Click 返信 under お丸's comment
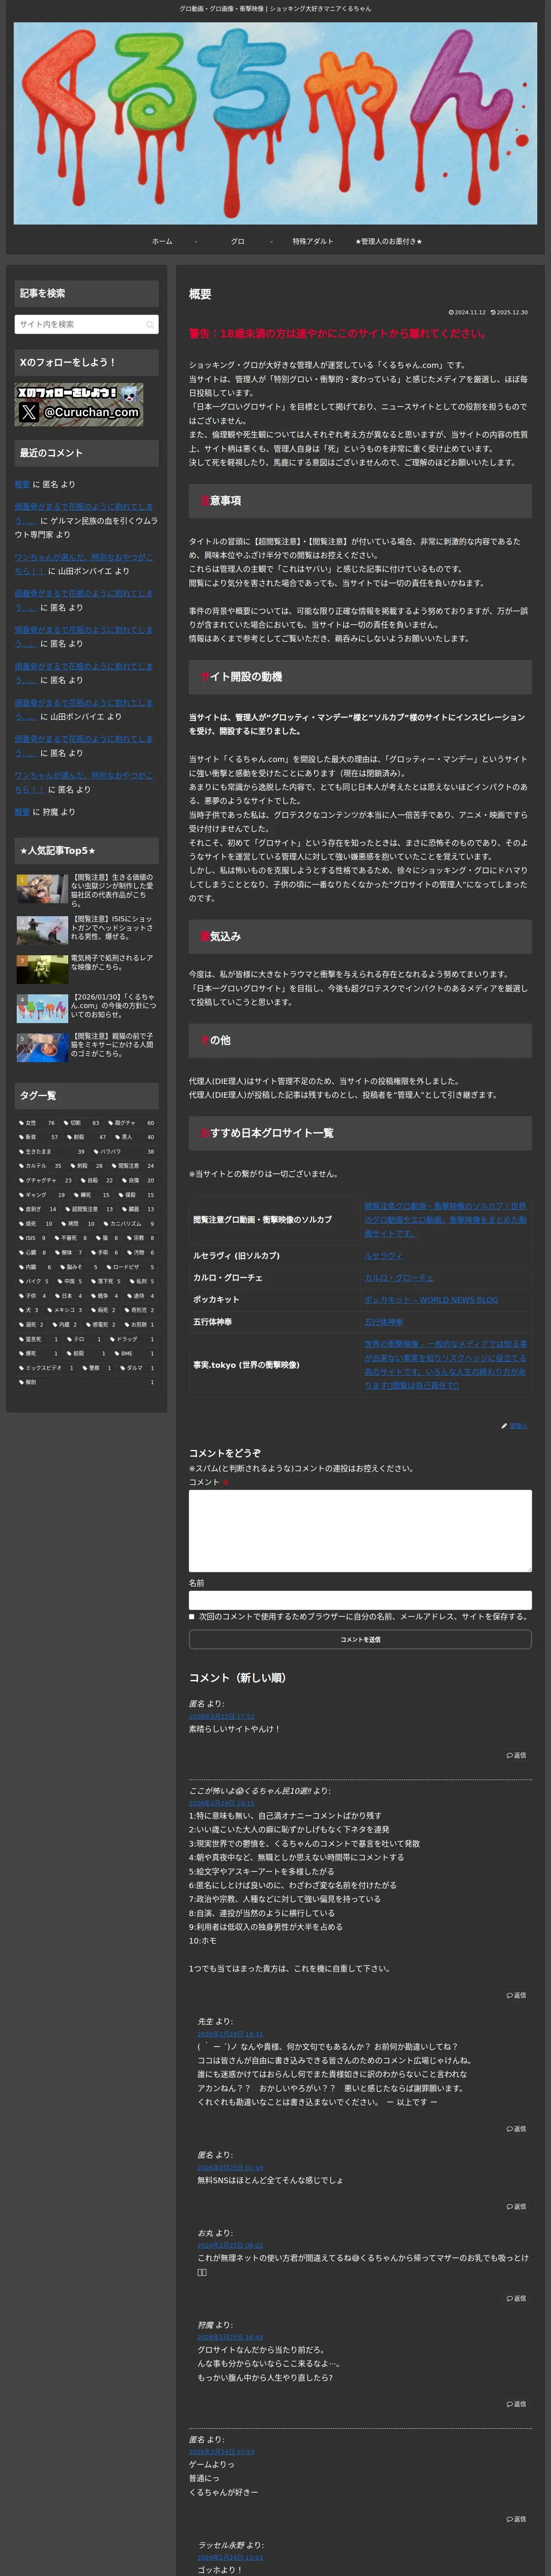The height and width of the screenshot is (2576, 551). click(516, 2298)
